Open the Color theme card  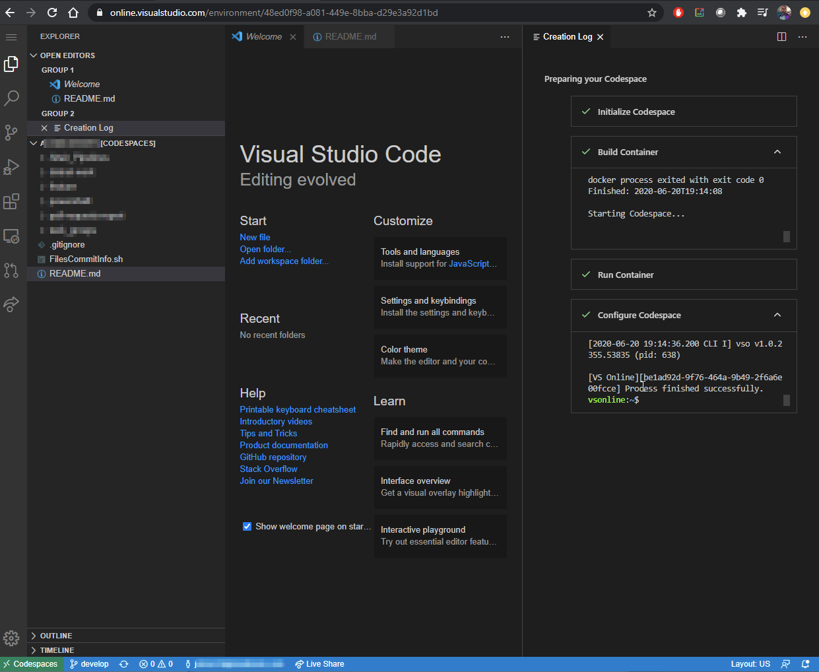[440, 356]
